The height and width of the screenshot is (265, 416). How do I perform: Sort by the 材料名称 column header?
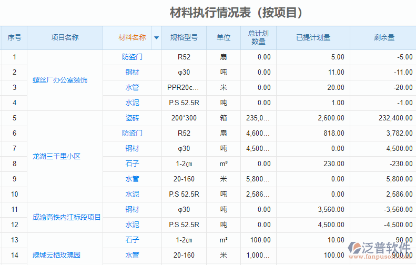click(132, 38)
